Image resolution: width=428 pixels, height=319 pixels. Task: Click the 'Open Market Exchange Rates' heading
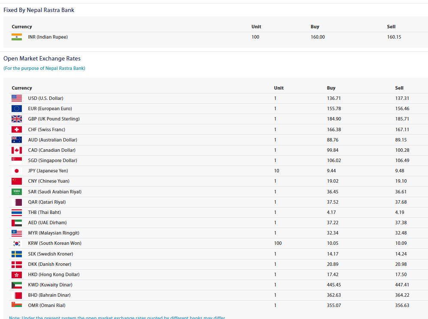(x=42, y=58)
